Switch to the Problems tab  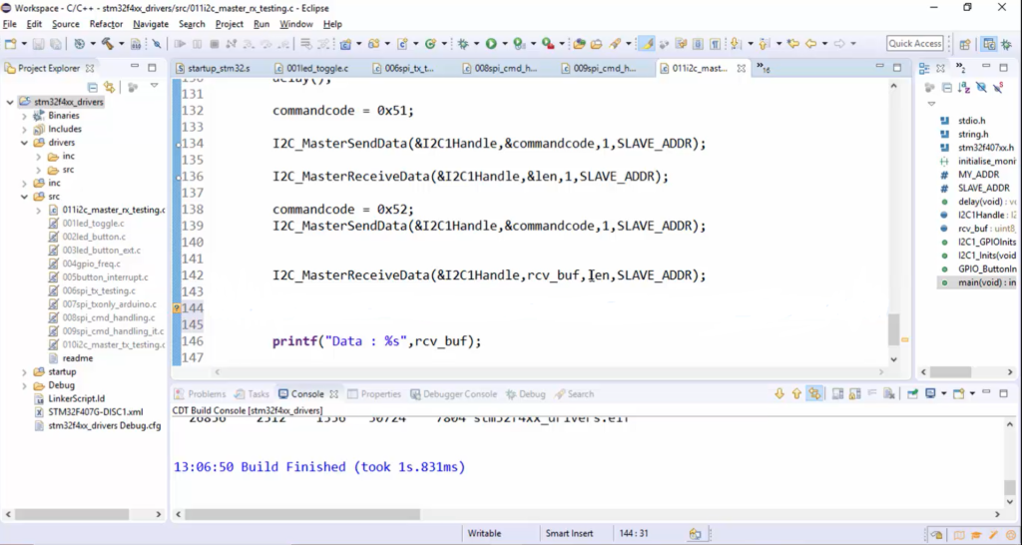tap(200, 393)
